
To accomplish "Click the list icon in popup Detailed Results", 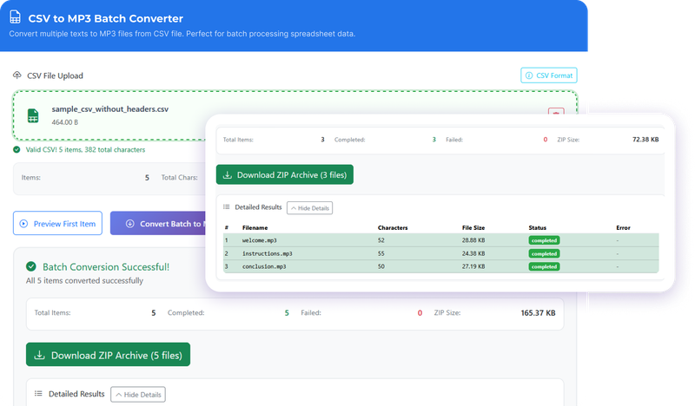I will tap(227, 207).
